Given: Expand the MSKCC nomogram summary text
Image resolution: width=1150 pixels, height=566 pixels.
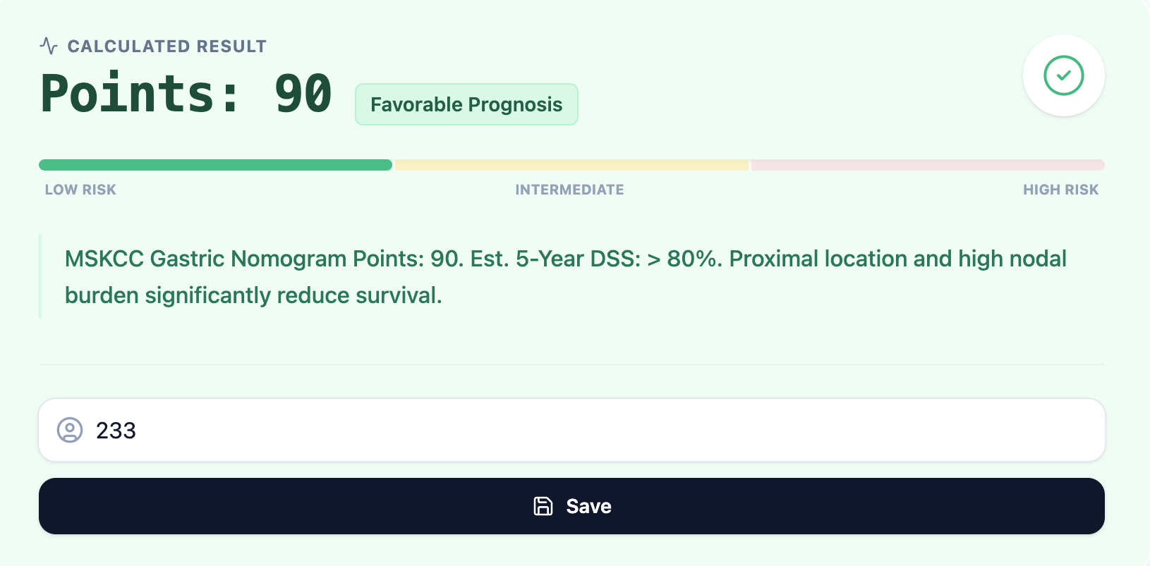Looking at the screenshot, I should (564, 276).
